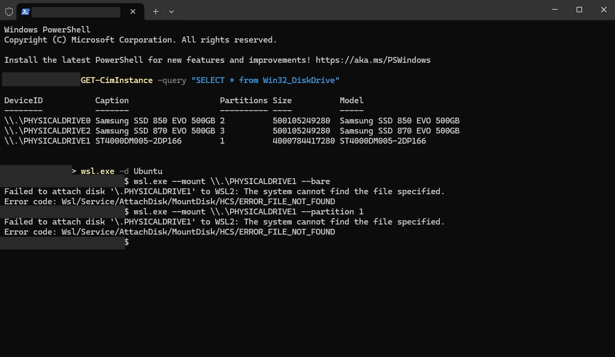Click the Windows PowerShell header line

(x=47, y=30)
